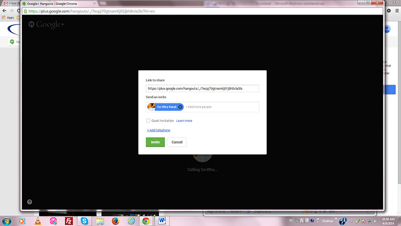Switch to Microsoft Word in the taskbar
401x226 pixels.
(x=161, y=220)
